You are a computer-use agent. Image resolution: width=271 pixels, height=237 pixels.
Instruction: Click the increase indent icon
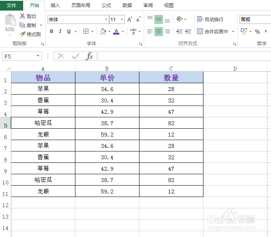point(188,31)
